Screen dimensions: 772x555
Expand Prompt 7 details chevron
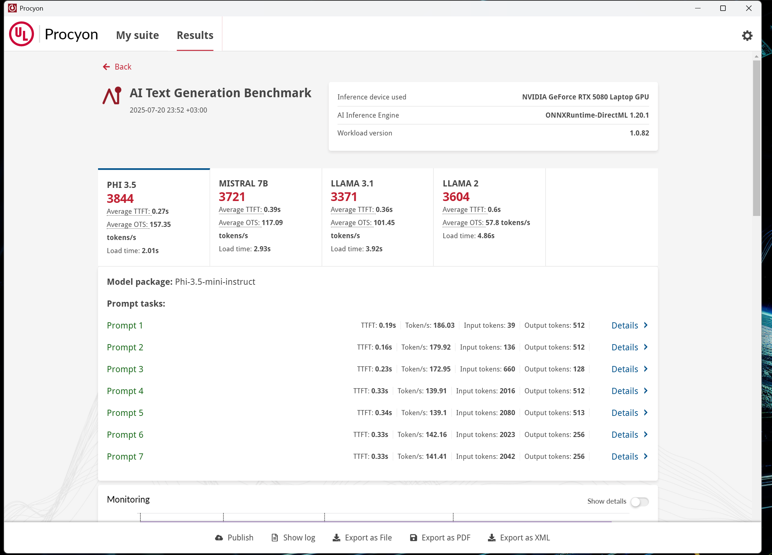pyautogui.click(x=646, y=456)
